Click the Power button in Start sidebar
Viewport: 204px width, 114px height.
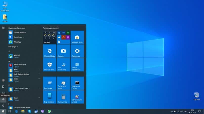[x=3, y=106]
